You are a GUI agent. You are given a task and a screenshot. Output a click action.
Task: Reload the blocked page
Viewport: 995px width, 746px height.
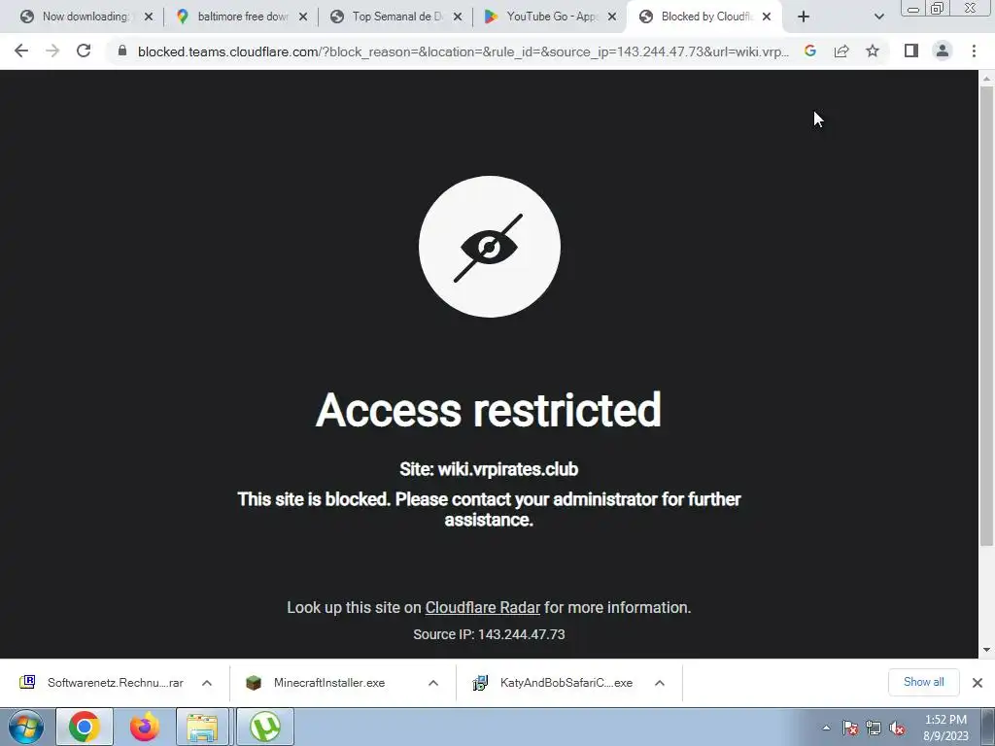pos(84,51)
